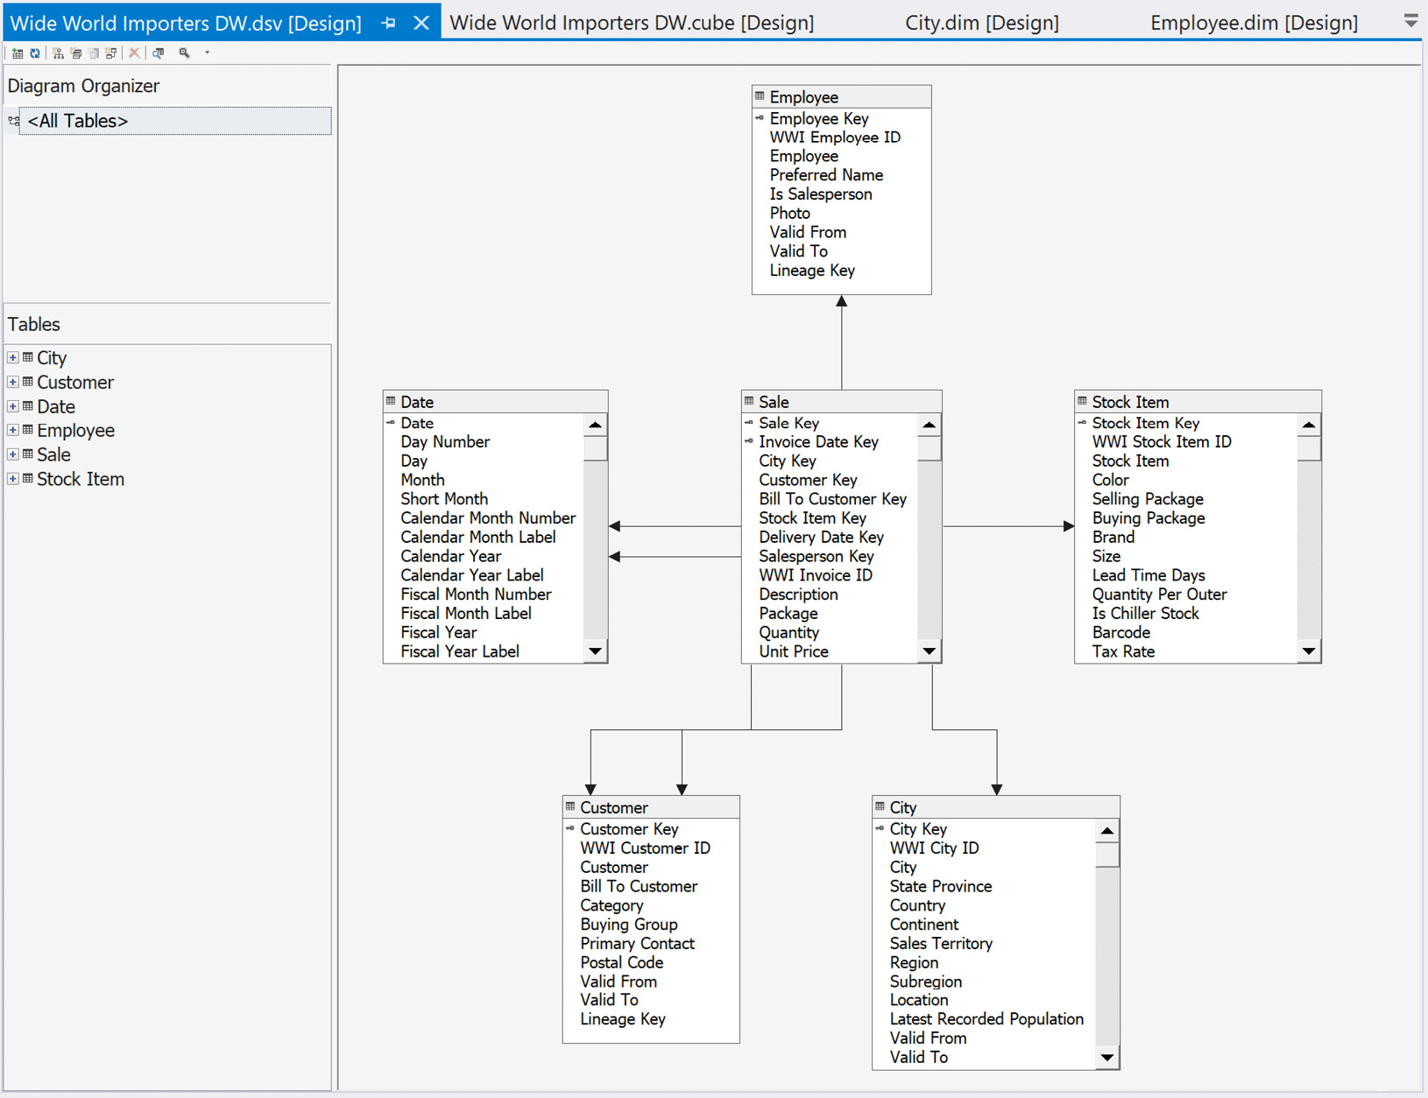Click the City table title bar
1428x1098 pixels.
coord(995,807)
